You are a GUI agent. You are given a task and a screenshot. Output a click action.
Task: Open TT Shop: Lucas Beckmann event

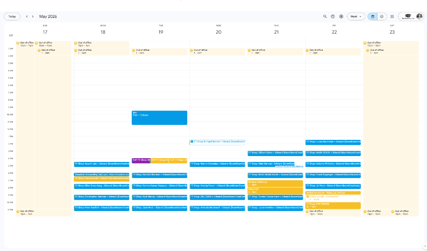click(x=333, y=142)
